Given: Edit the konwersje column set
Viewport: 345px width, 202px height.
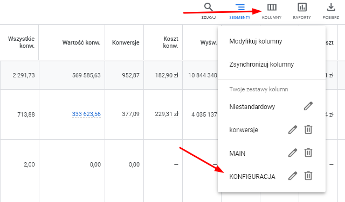Looking at the screenshot, I should (293, 129).
